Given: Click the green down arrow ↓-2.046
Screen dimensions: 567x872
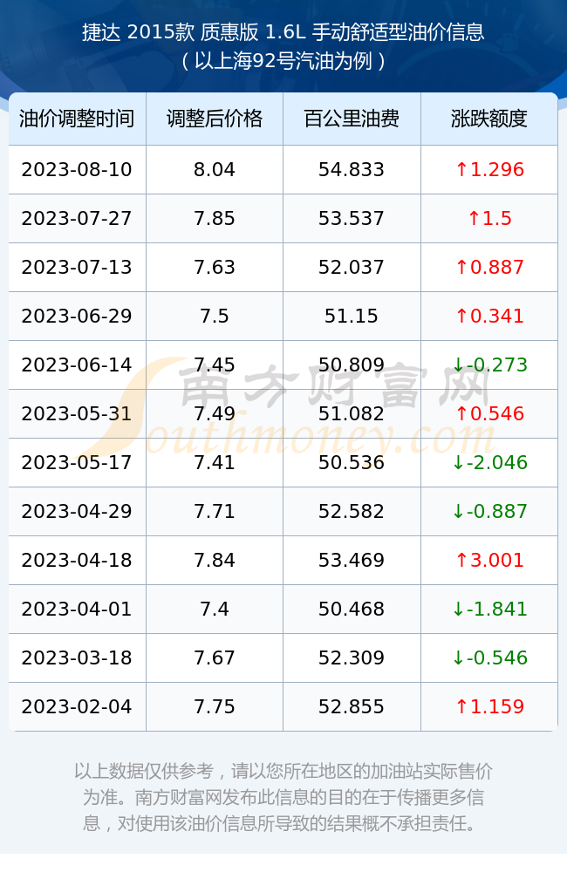Looking at the screenshot, I should 489,463.
